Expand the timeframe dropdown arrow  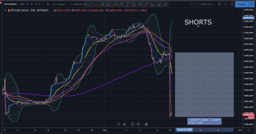pos(43,4)
